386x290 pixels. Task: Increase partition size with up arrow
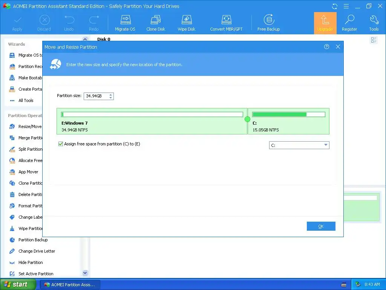coord(111,94)
